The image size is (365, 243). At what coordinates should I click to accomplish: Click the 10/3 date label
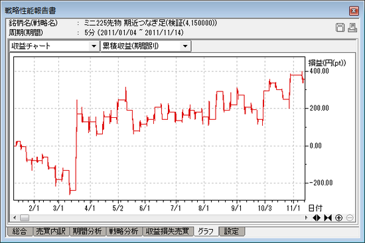[265, 208]
